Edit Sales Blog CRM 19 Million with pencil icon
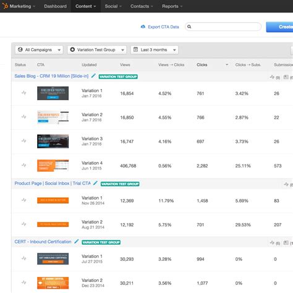The image size is (293, 293). click(x=93, y=75)
